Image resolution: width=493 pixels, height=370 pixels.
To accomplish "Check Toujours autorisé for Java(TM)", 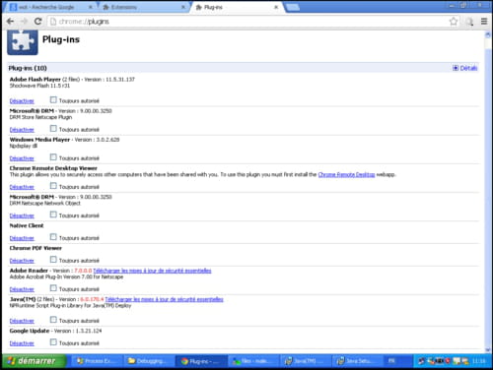I will [53, 320].
